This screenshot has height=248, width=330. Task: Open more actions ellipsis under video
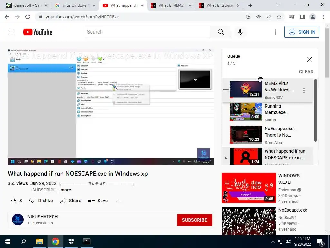click(119, 201)
